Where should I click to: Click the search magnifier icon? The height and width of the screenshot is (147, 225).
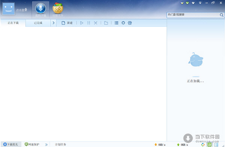click(x=222, y=15)
